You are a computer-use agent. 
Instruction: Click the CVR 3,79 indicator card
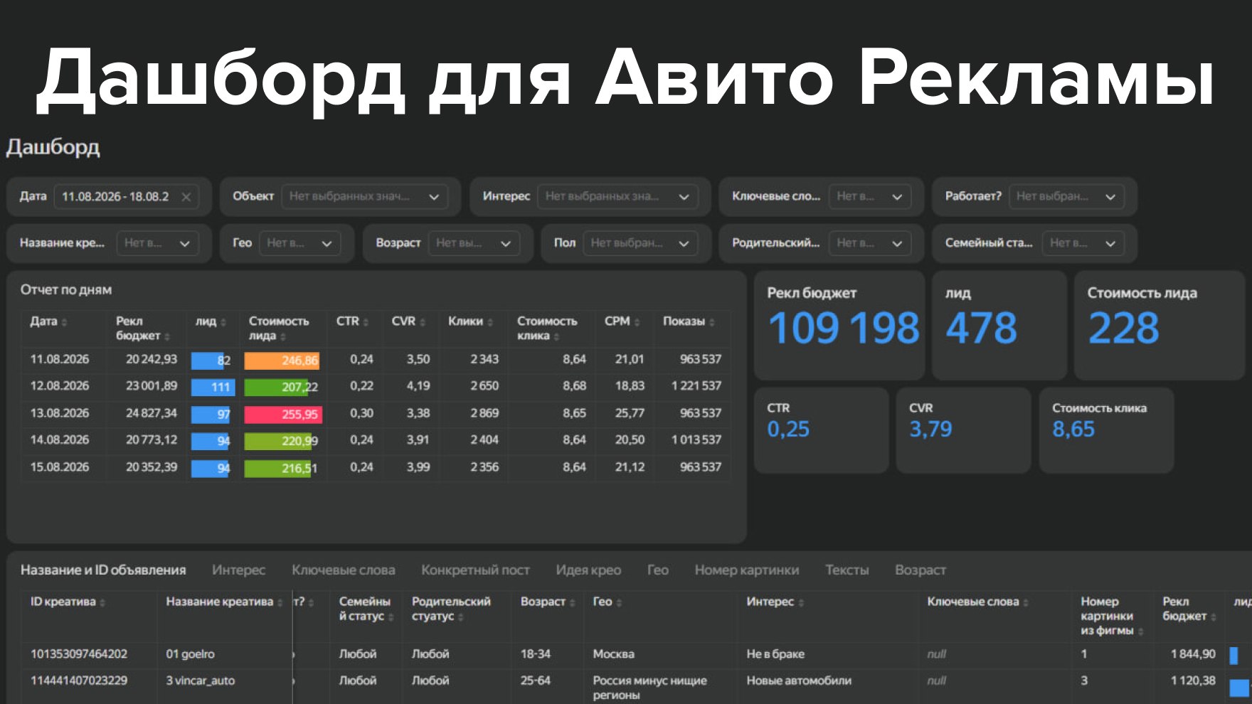click(x=964, y=430)
